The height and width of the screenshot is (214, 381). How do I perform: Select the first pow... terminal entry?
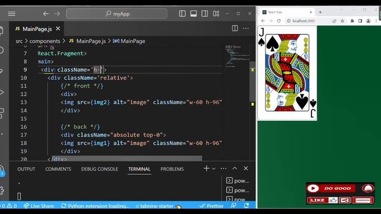click(238, 181)
